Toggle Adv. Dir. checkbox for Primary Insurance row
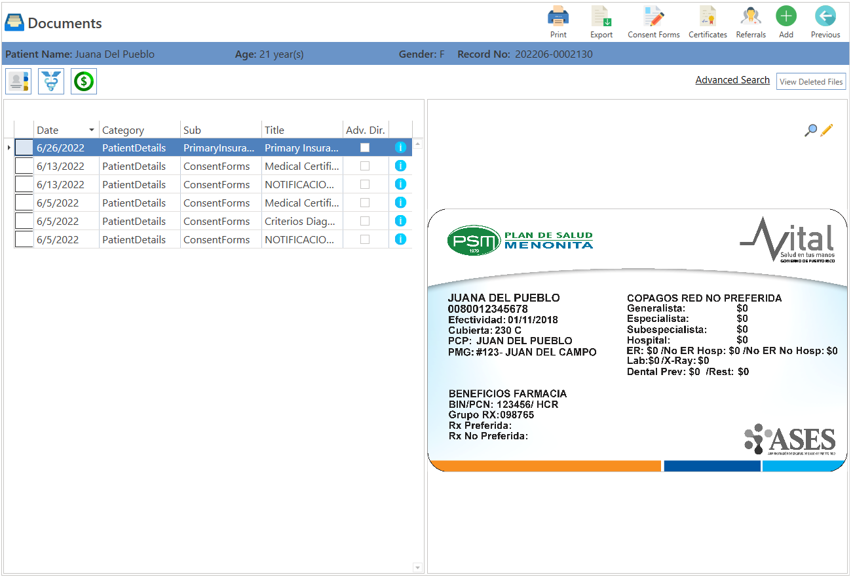Viewport: 853px width, 577px height. click(x=365, y=148)
